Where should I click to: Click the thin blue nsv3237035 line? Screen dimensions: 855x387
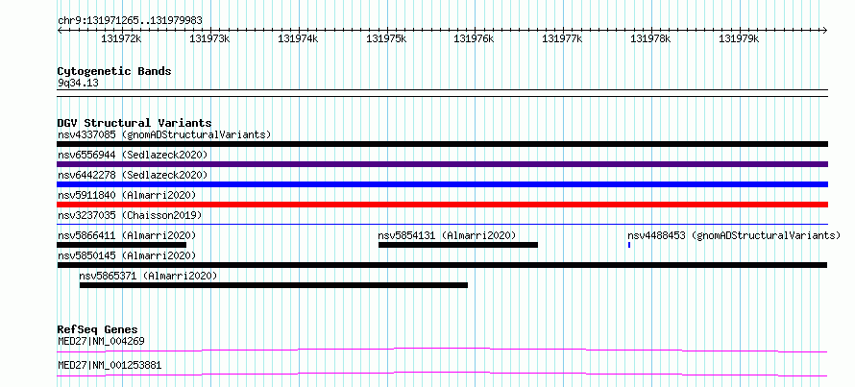[x=442, y=224]
